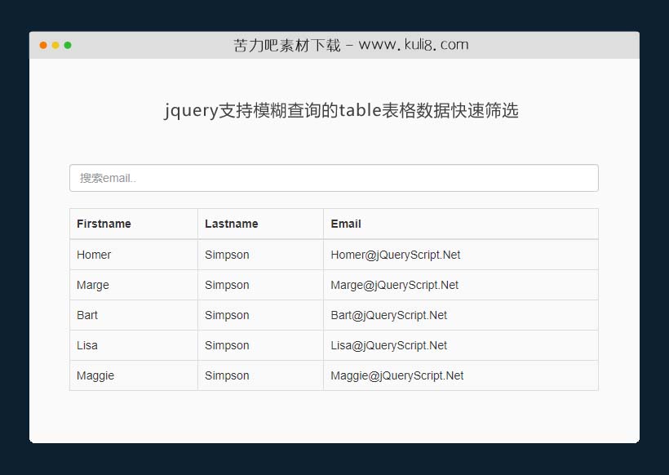Click the search email input field
Screen dimensions: 669x475
coord(334,177)
